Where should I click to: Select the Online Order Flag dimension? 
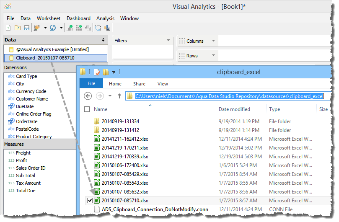34,114
